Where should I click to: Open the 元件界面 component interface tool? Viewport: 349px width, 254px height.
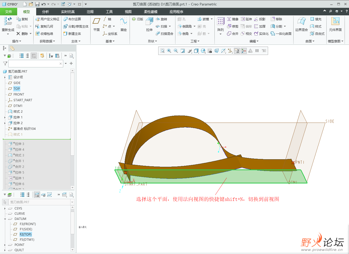[335, 21]
